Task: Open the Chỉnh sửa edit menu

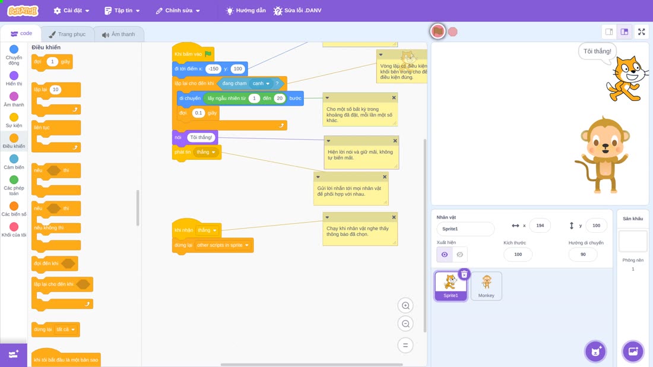Action: pyautogui.click(x=178, y=11)
